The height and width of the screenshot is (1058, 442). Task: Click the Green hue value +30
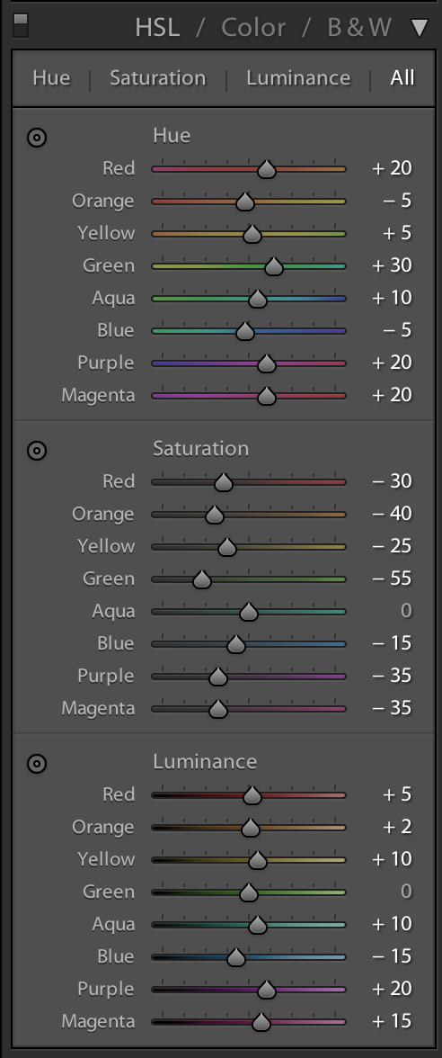pos(392,265)
